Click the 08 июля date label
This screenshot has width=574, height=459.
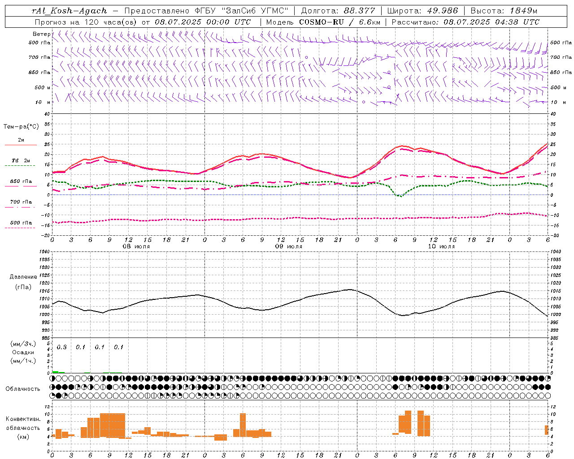click(136, 247)
